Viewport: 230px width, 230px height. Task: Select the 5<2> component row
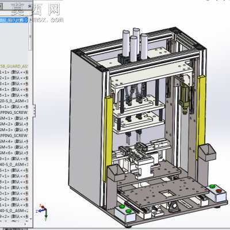[14, 199]
